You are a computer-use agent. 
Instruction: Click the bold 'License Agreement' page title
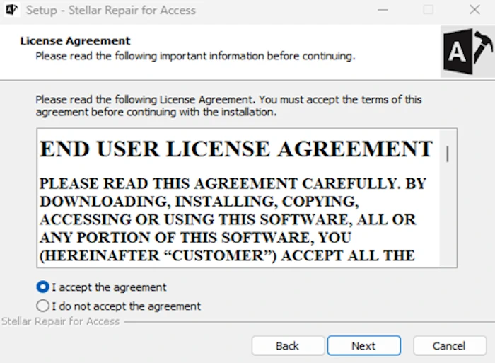pos(75,41)
